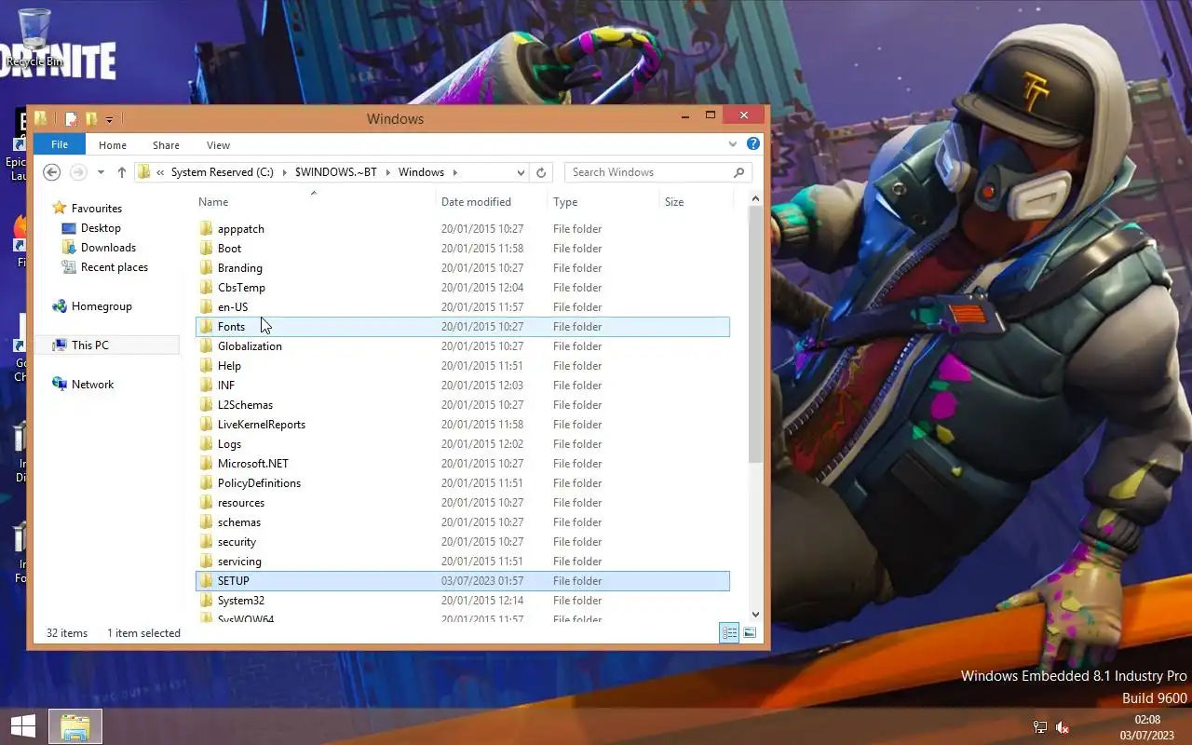The height and width of the screenshot is (745, 1192).
Task: Select the Help folder icon
Action: (207, 366)
